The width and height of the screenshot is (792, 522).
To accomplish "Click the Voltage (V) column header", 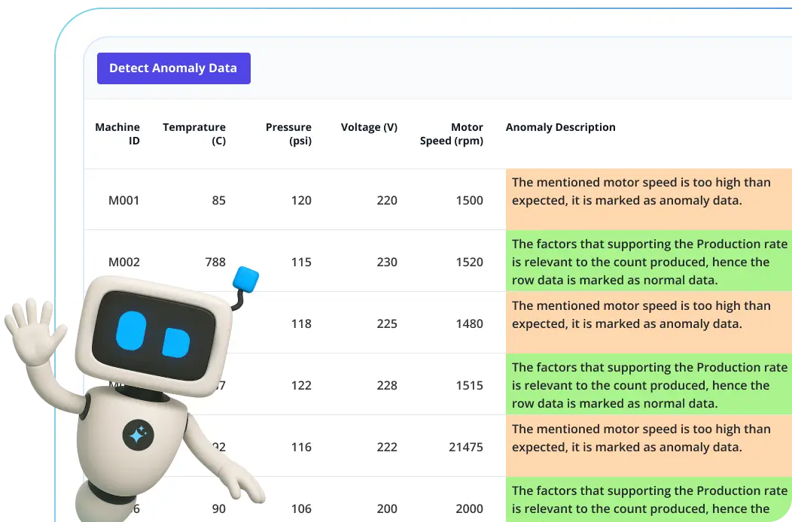I will coord(369,127).
